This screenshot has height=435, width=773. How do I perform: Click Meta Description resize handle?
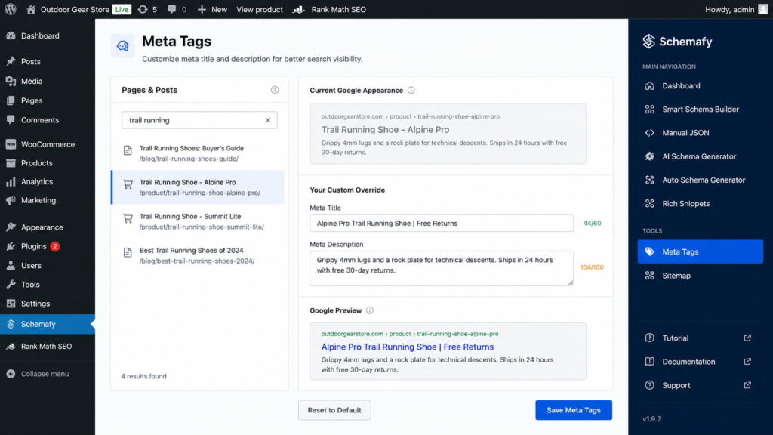(571, 282)
